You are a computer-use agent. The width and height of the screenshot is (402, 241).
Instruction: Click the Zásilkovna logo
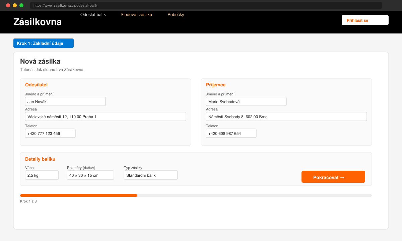(x=38, y=22)
